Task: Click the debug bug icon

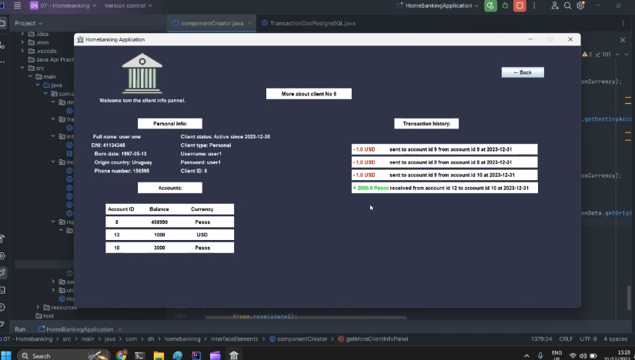Action: tap(505, 5)
